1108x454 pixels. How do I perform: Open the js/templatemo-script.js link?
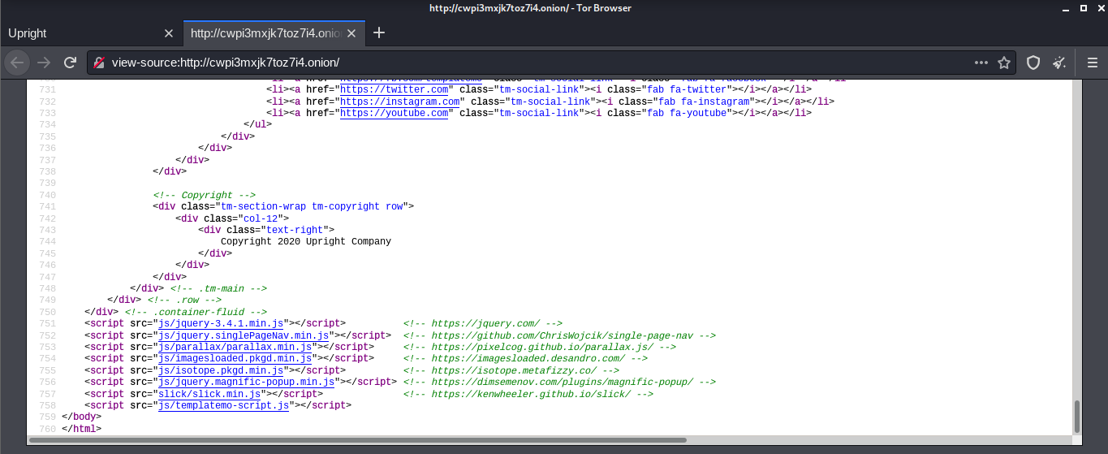point(224,405)
